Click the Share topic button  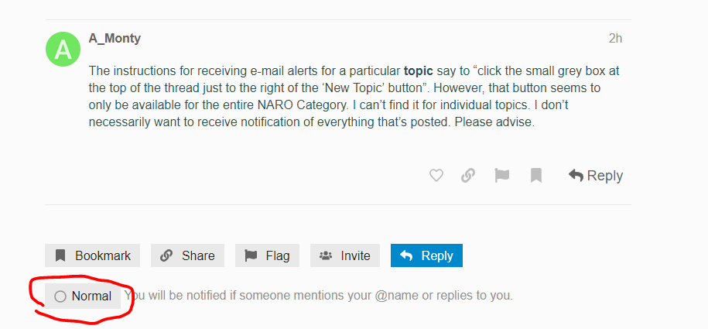187,255
